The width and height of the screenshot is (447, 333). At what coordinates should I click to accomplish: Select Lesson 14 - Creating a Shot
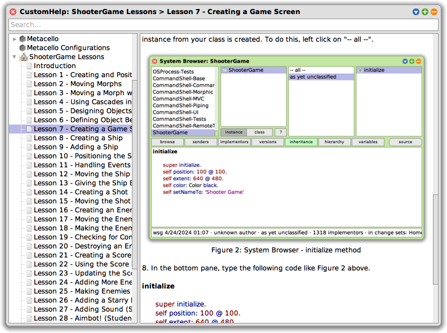pos(81,192)
